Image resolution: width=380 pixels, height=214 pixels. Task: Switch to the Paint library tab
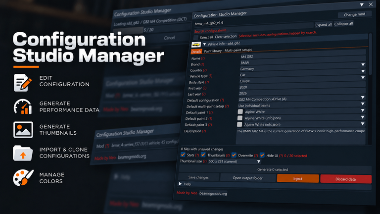click(213, 51)
